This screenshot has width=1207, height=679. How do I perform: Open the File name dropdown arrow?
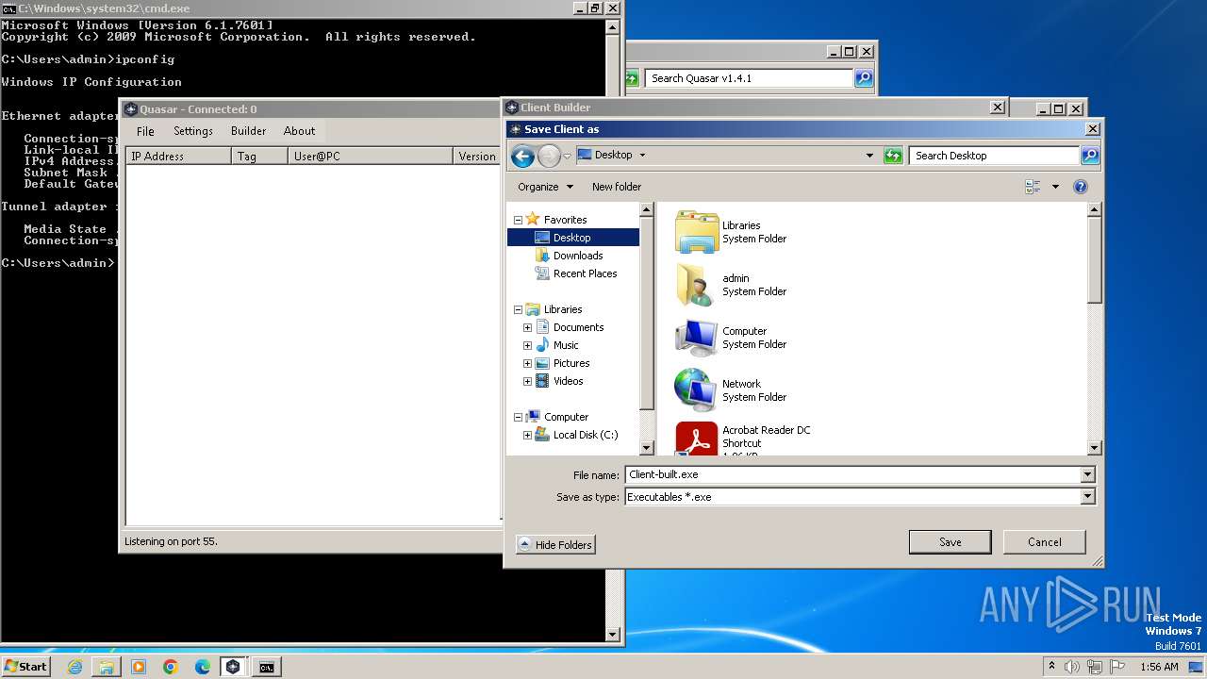(1087, 474)
